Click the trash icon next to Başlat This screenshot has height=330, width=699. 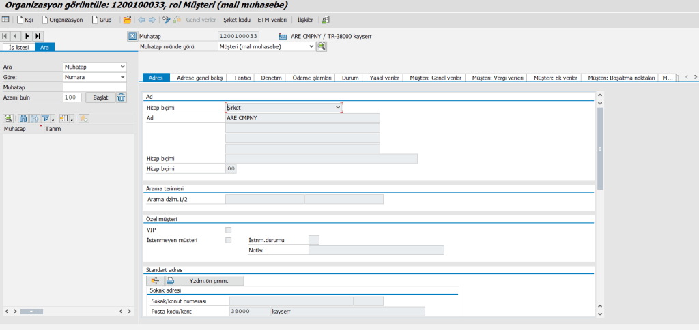tap(121, 97)
